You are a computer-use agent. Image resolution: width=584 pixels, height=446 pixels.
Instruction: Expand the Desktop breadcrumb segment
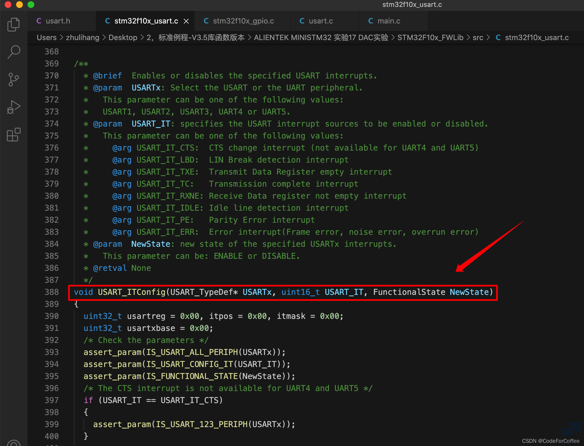[123, 38]
